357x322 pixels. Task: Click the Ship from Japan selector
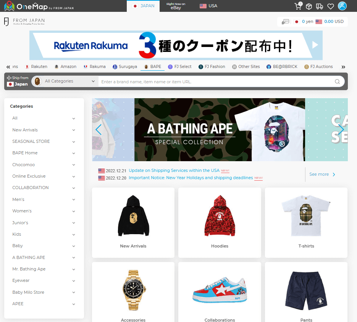tap(18, 81)
